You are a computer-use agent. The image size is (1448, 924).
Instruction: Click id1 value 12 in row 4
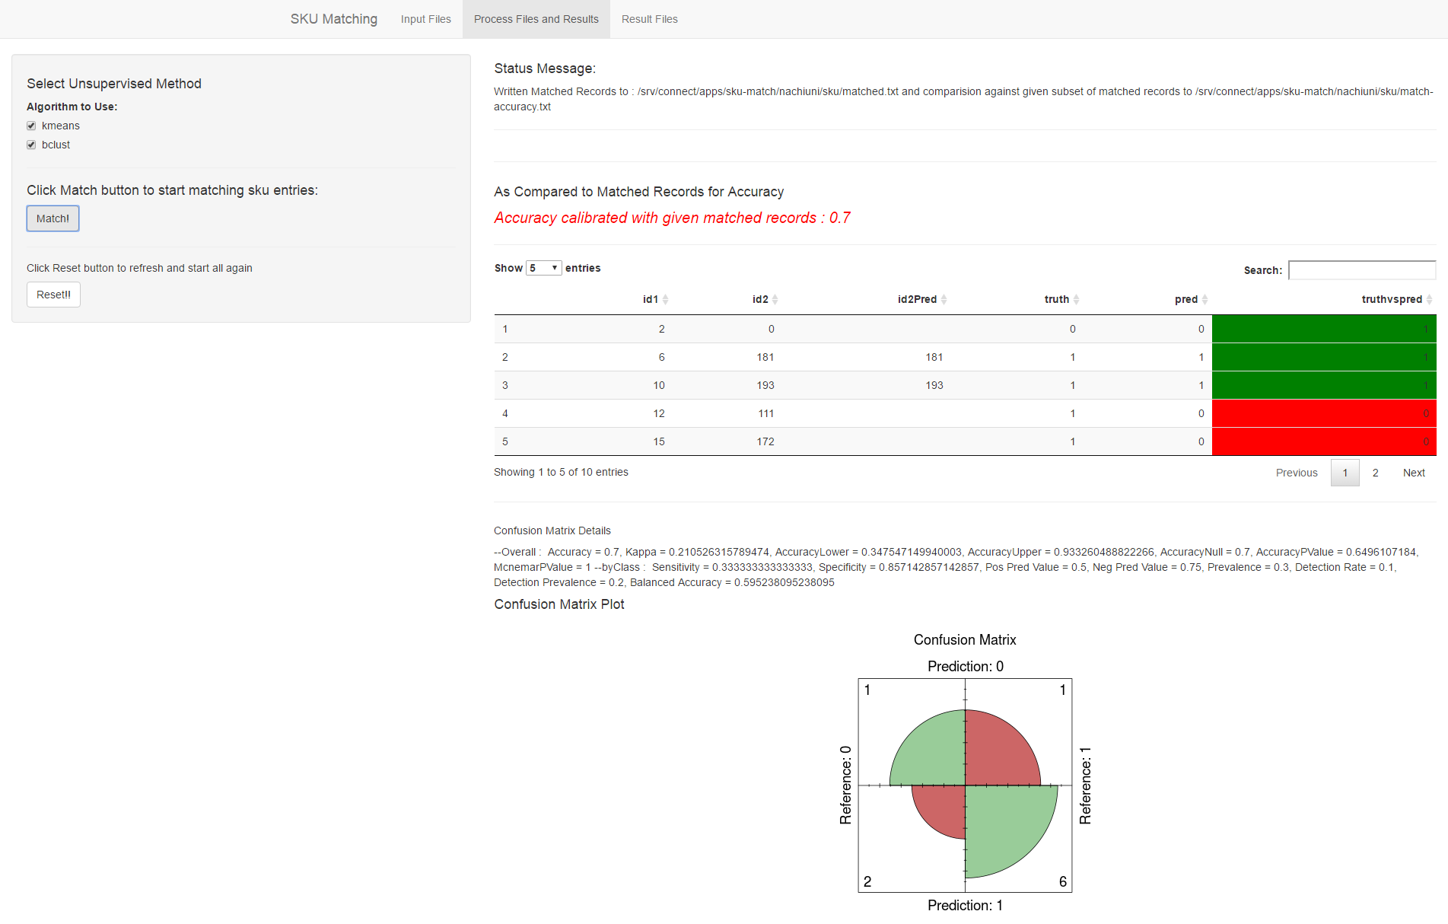[x=659, y=413]
